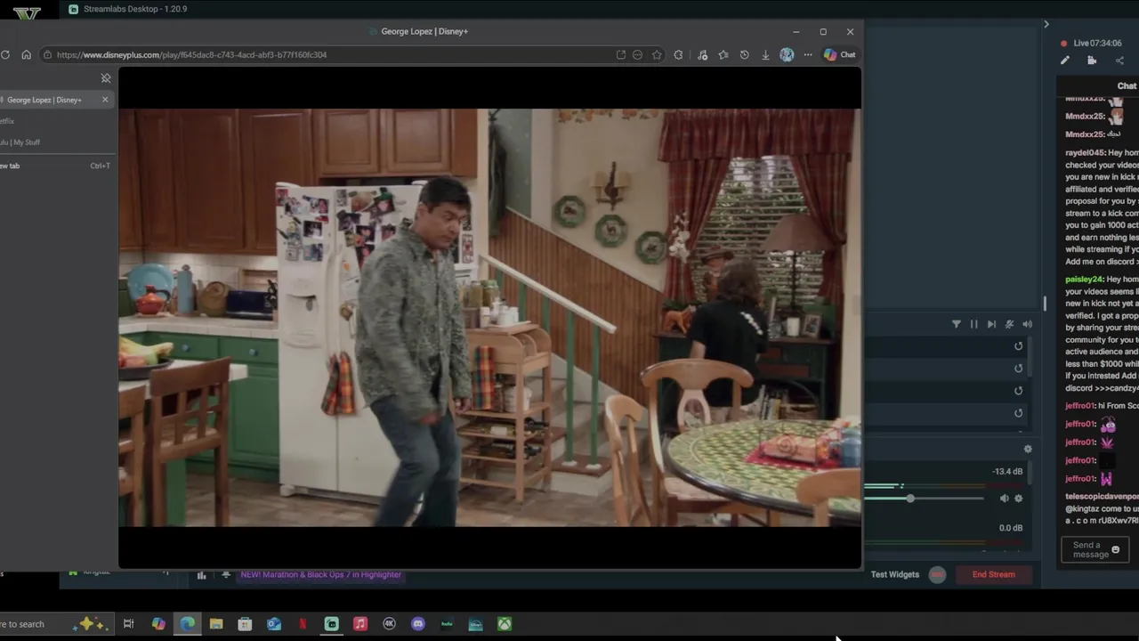Open the Copilot Chat button
The width and height of the screenshot is (1139, 641).
click(839, 54)
